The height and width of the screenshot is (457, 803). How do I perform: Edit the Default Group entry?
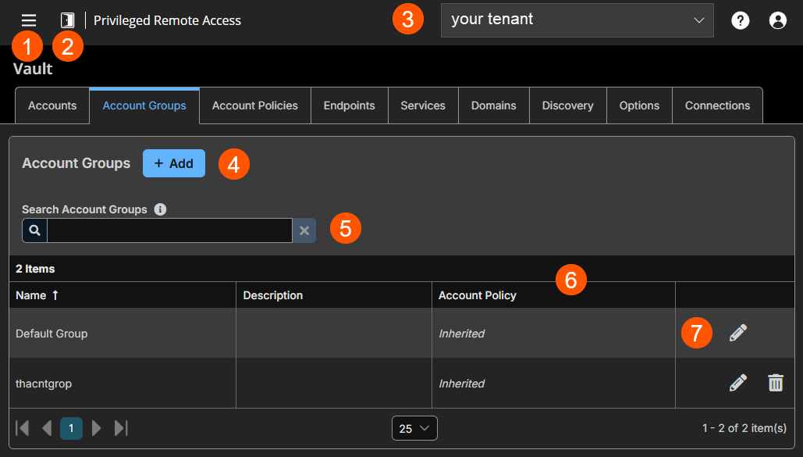[737, 333]
